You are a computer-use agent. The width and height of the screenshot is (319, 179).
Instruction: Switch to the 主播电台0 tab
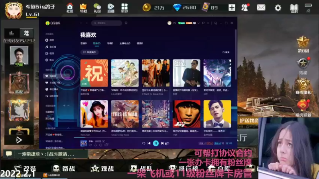125,43
